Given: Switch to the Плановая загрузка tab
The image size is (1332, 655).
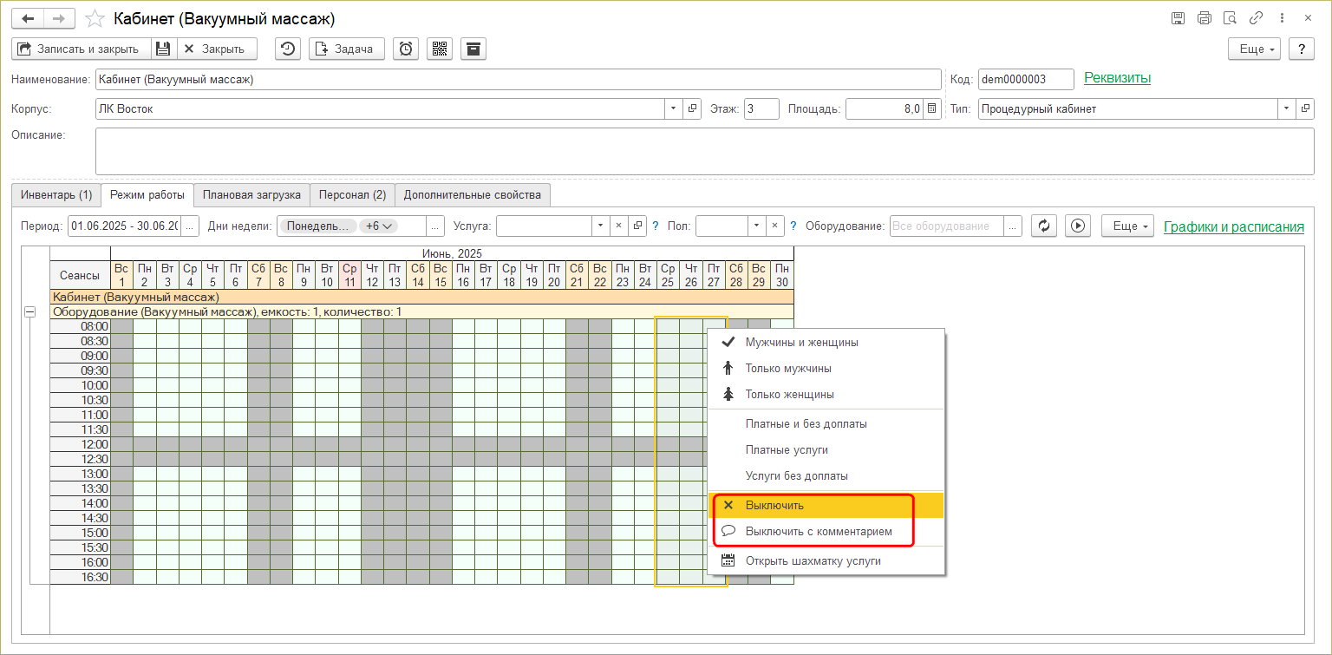Looking at the screenshot, I should [251, 194].
